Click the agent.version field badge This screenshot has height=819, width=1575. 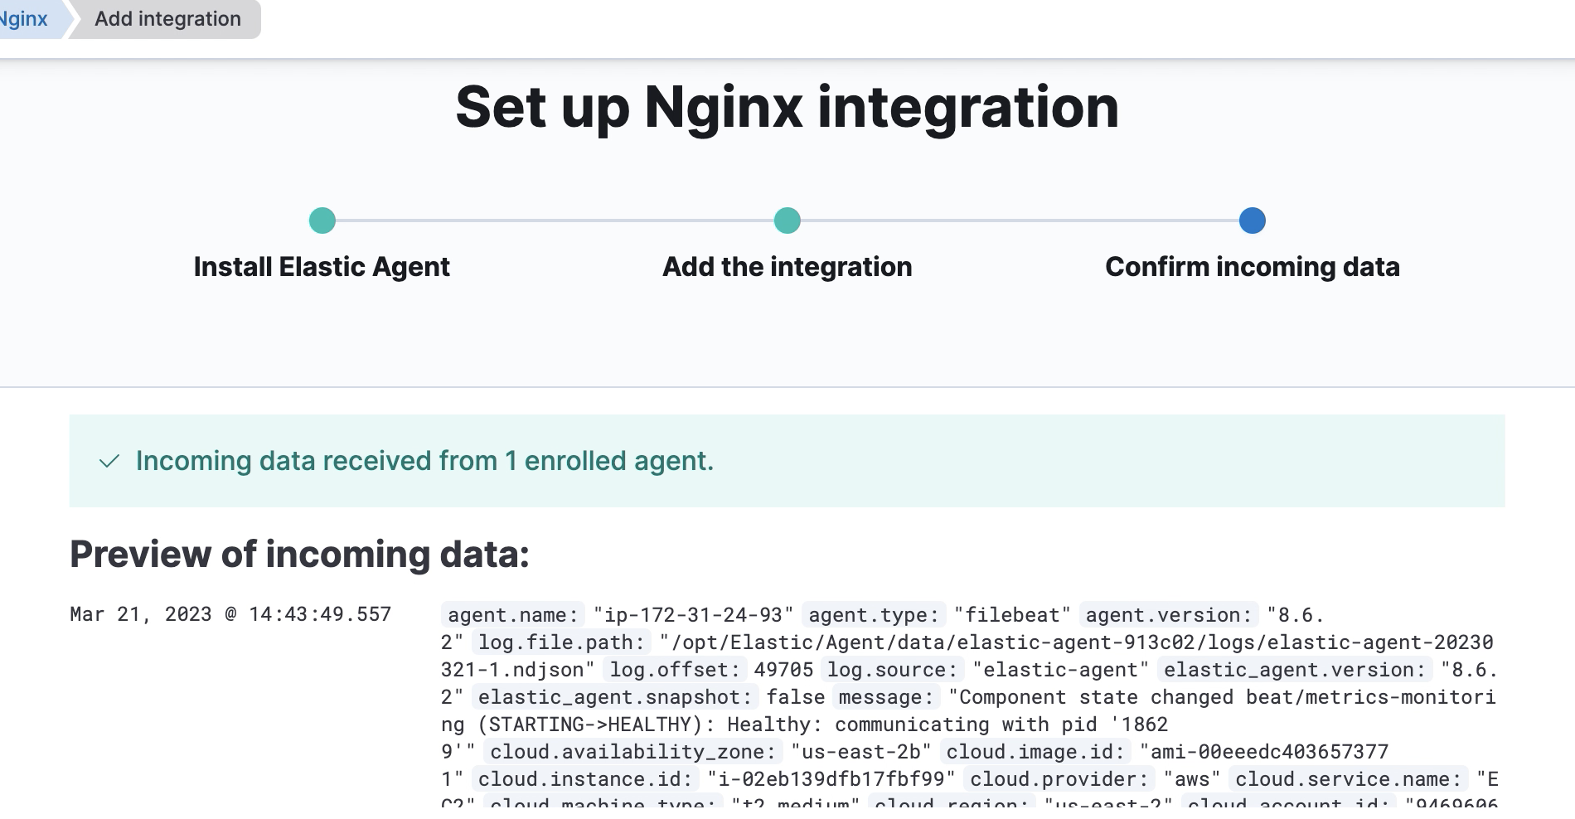1169,615
